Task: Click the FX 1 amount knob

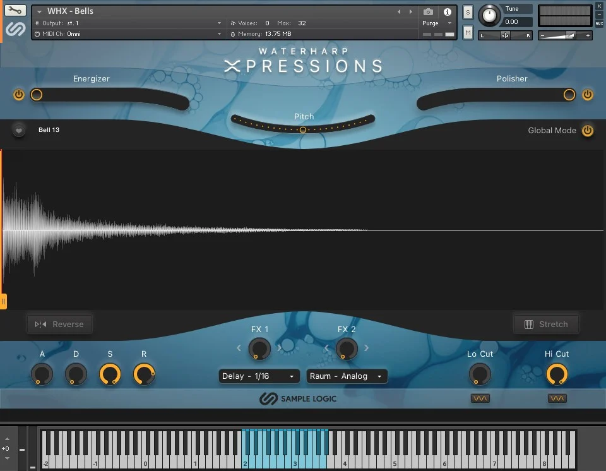Action: (259, 349)
